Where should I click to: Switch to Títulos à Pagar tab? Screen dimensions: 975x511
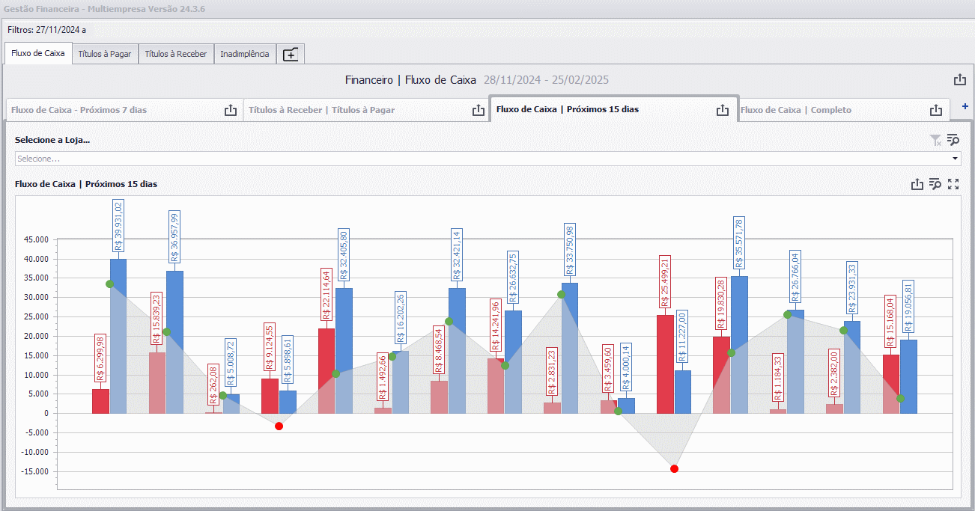click(105, 54)
